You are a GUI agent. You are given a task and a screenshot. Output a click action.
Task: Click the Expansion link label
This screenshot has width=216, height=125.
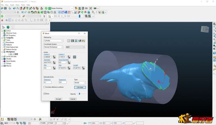pyautogui.click(x=62, y=80)
